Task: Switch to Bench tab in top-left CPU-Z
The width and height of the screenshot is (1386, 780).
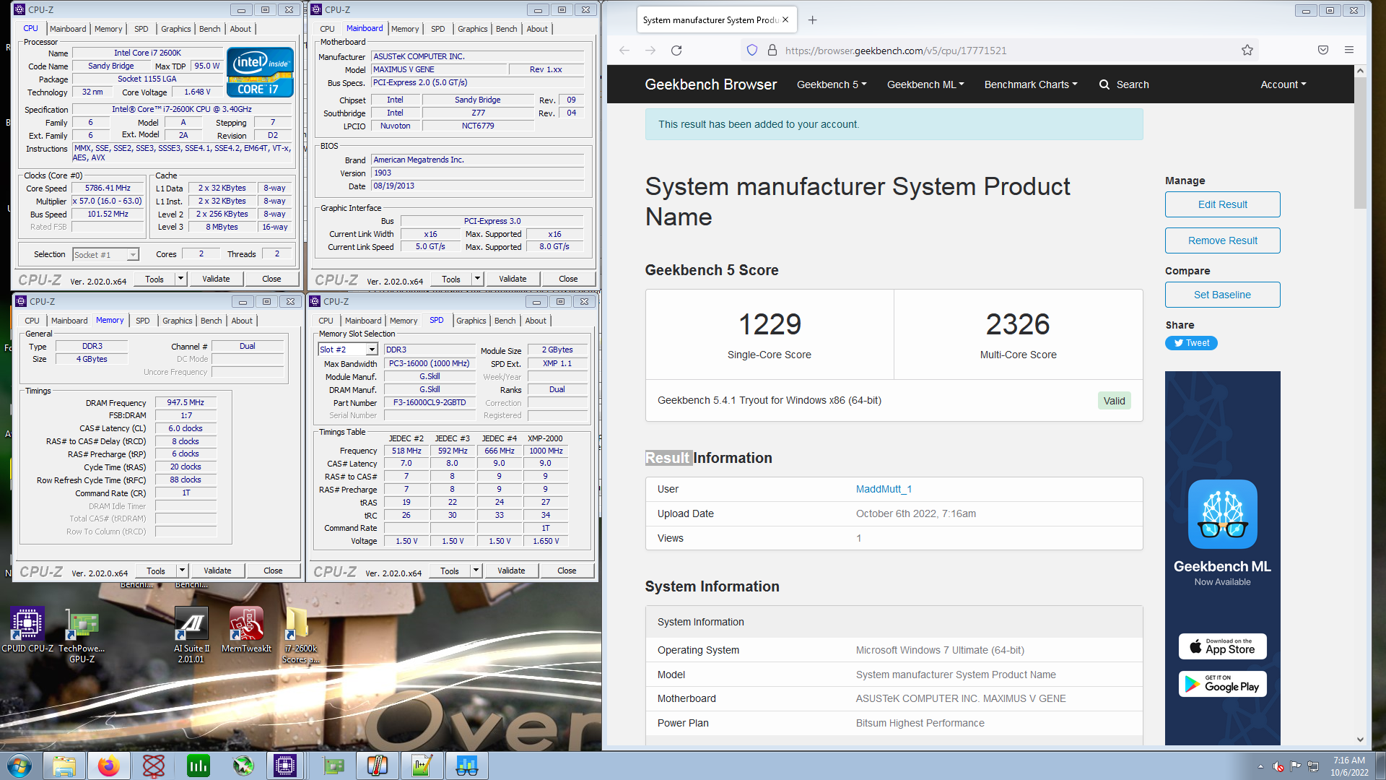Action: click(210, 29)
